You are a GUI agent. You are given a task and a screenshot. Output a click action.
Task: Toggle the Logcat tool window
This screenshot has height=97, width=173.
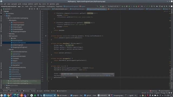[40, 91]
